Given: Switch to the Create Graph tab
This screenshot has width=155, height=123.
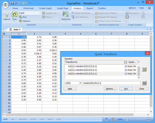Looking at the screenshot, I should click(45, 8).
